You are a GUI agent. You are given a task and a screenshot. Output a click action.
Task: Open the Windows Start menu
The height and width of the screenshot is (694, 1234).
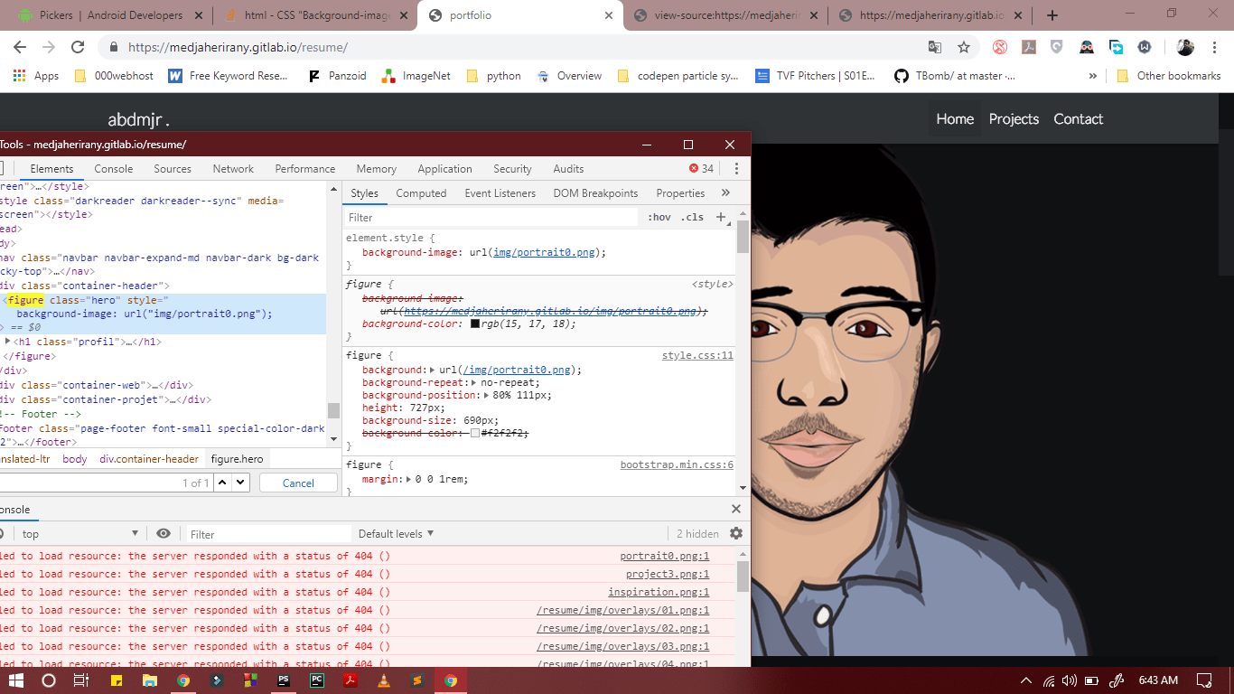tap(15, 680)
